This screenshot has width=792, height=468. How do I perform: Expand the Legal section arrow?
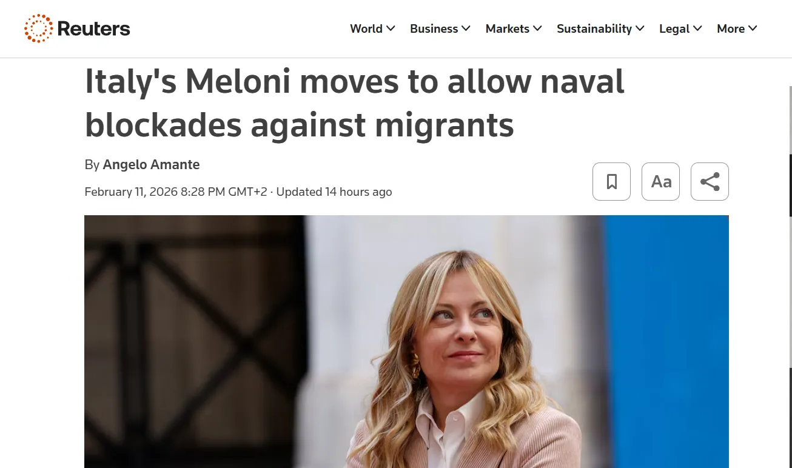(x=697, y=28)
